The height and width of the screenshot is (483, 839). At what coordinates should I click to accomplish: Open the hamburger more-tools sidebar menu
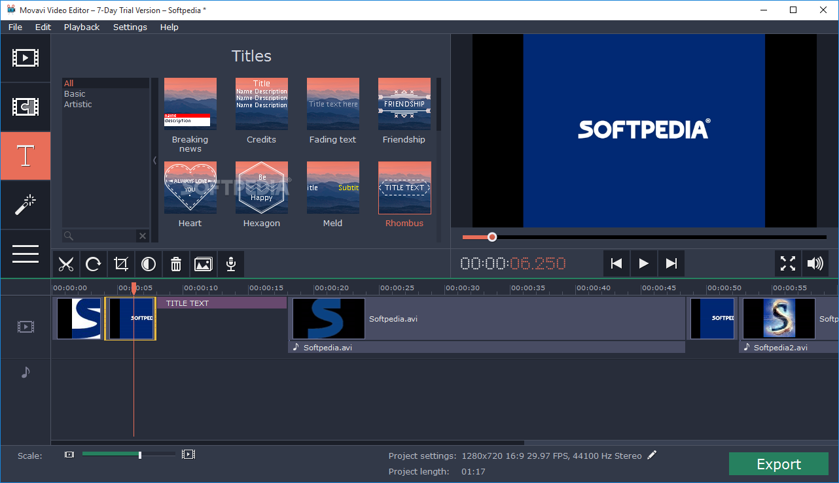click(26, 254)
